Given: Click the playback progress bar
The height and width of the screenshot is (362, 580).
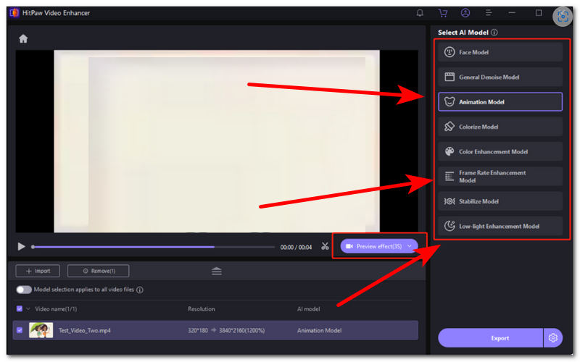Looking at the screenshot, I should 153,247.
